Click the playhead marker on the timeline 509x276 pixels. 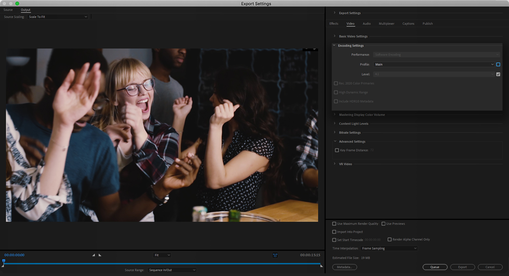(x=4, y=261)
